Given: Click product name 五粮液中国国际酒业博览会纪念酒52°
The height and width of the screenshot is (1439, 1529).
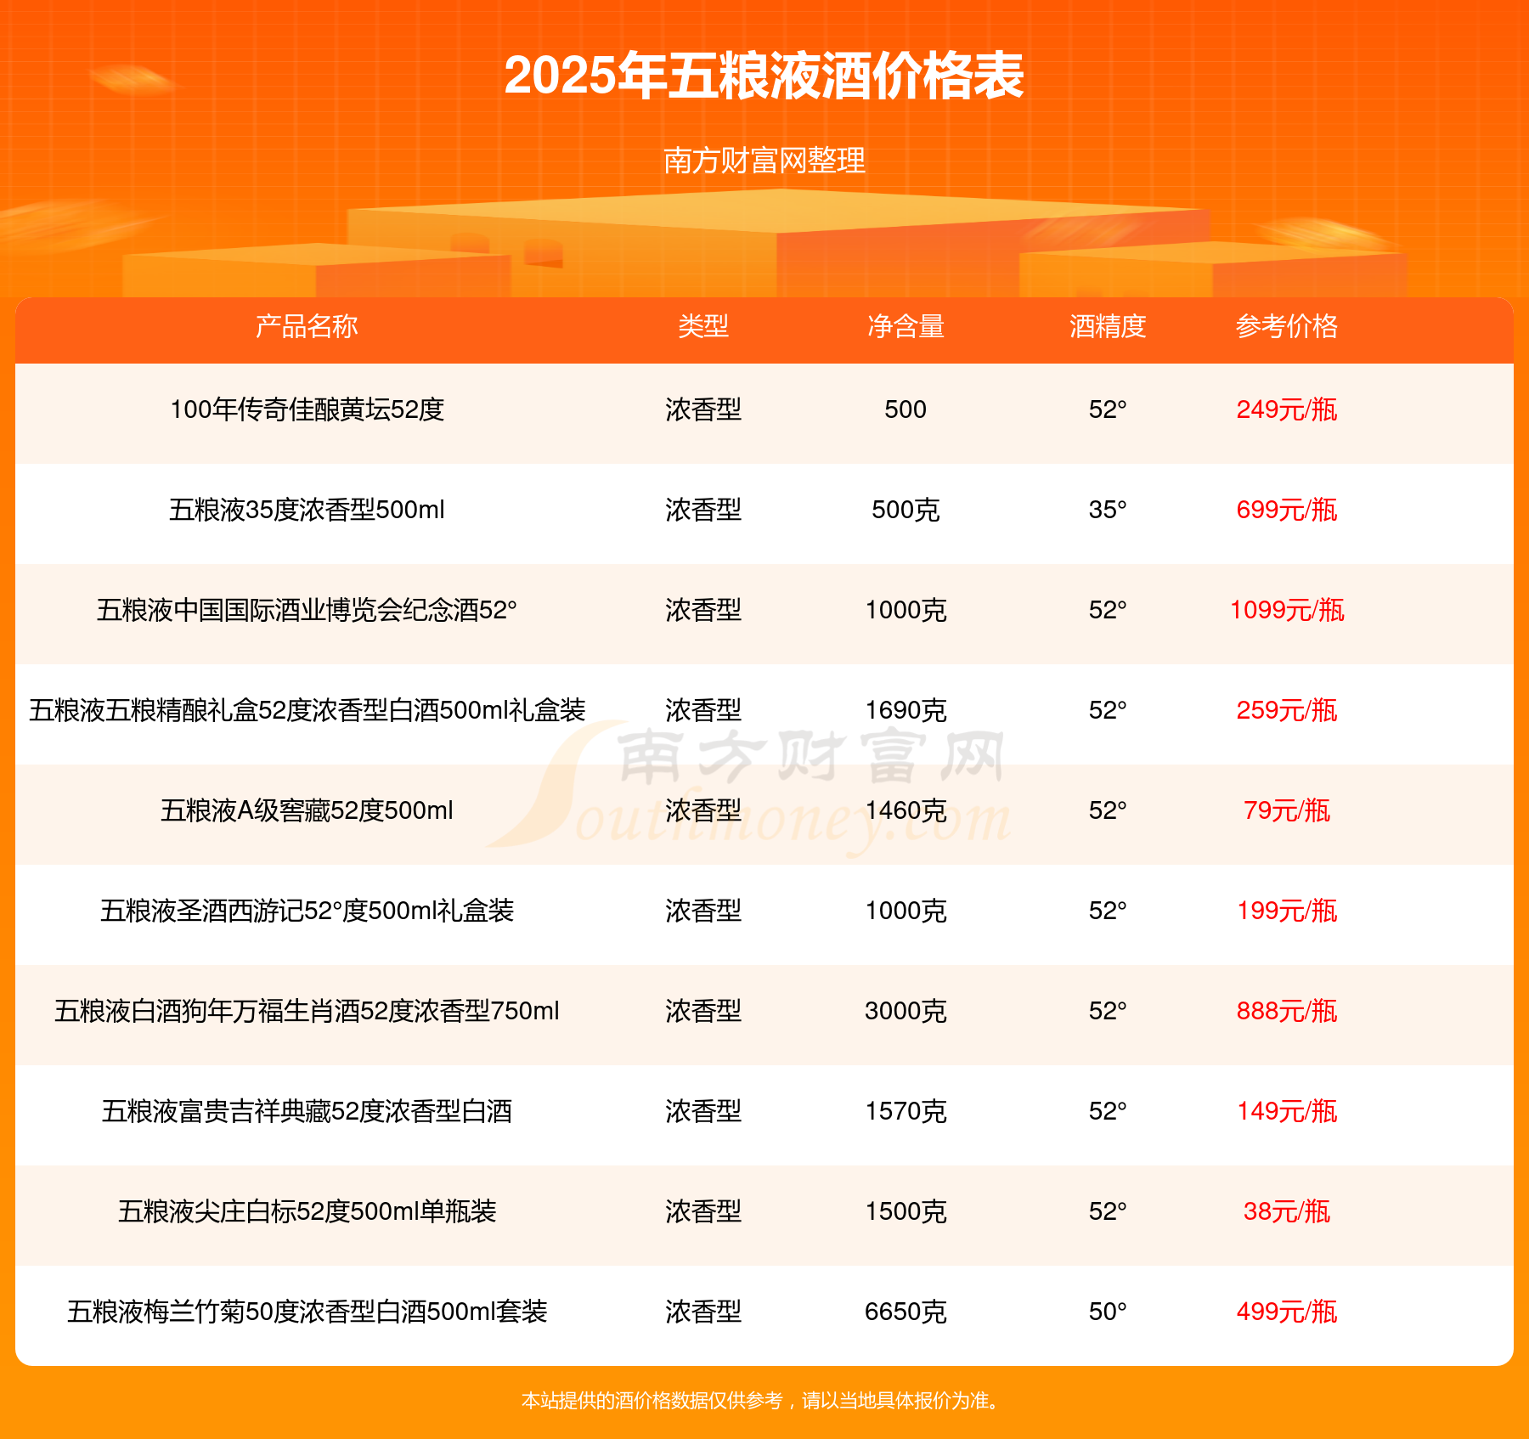Looking at the screenshot, I should [x=307, y=610].
